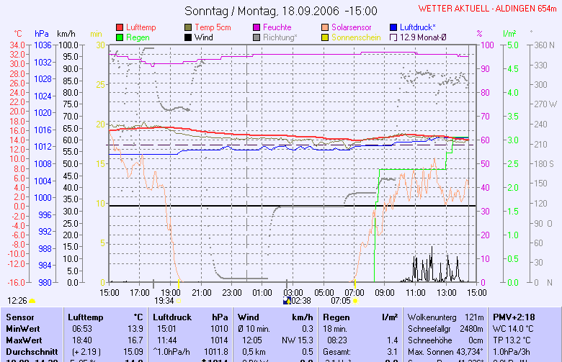Click the sun icon beside 12:26
562x362 pixels.
(x=32, y=300)
